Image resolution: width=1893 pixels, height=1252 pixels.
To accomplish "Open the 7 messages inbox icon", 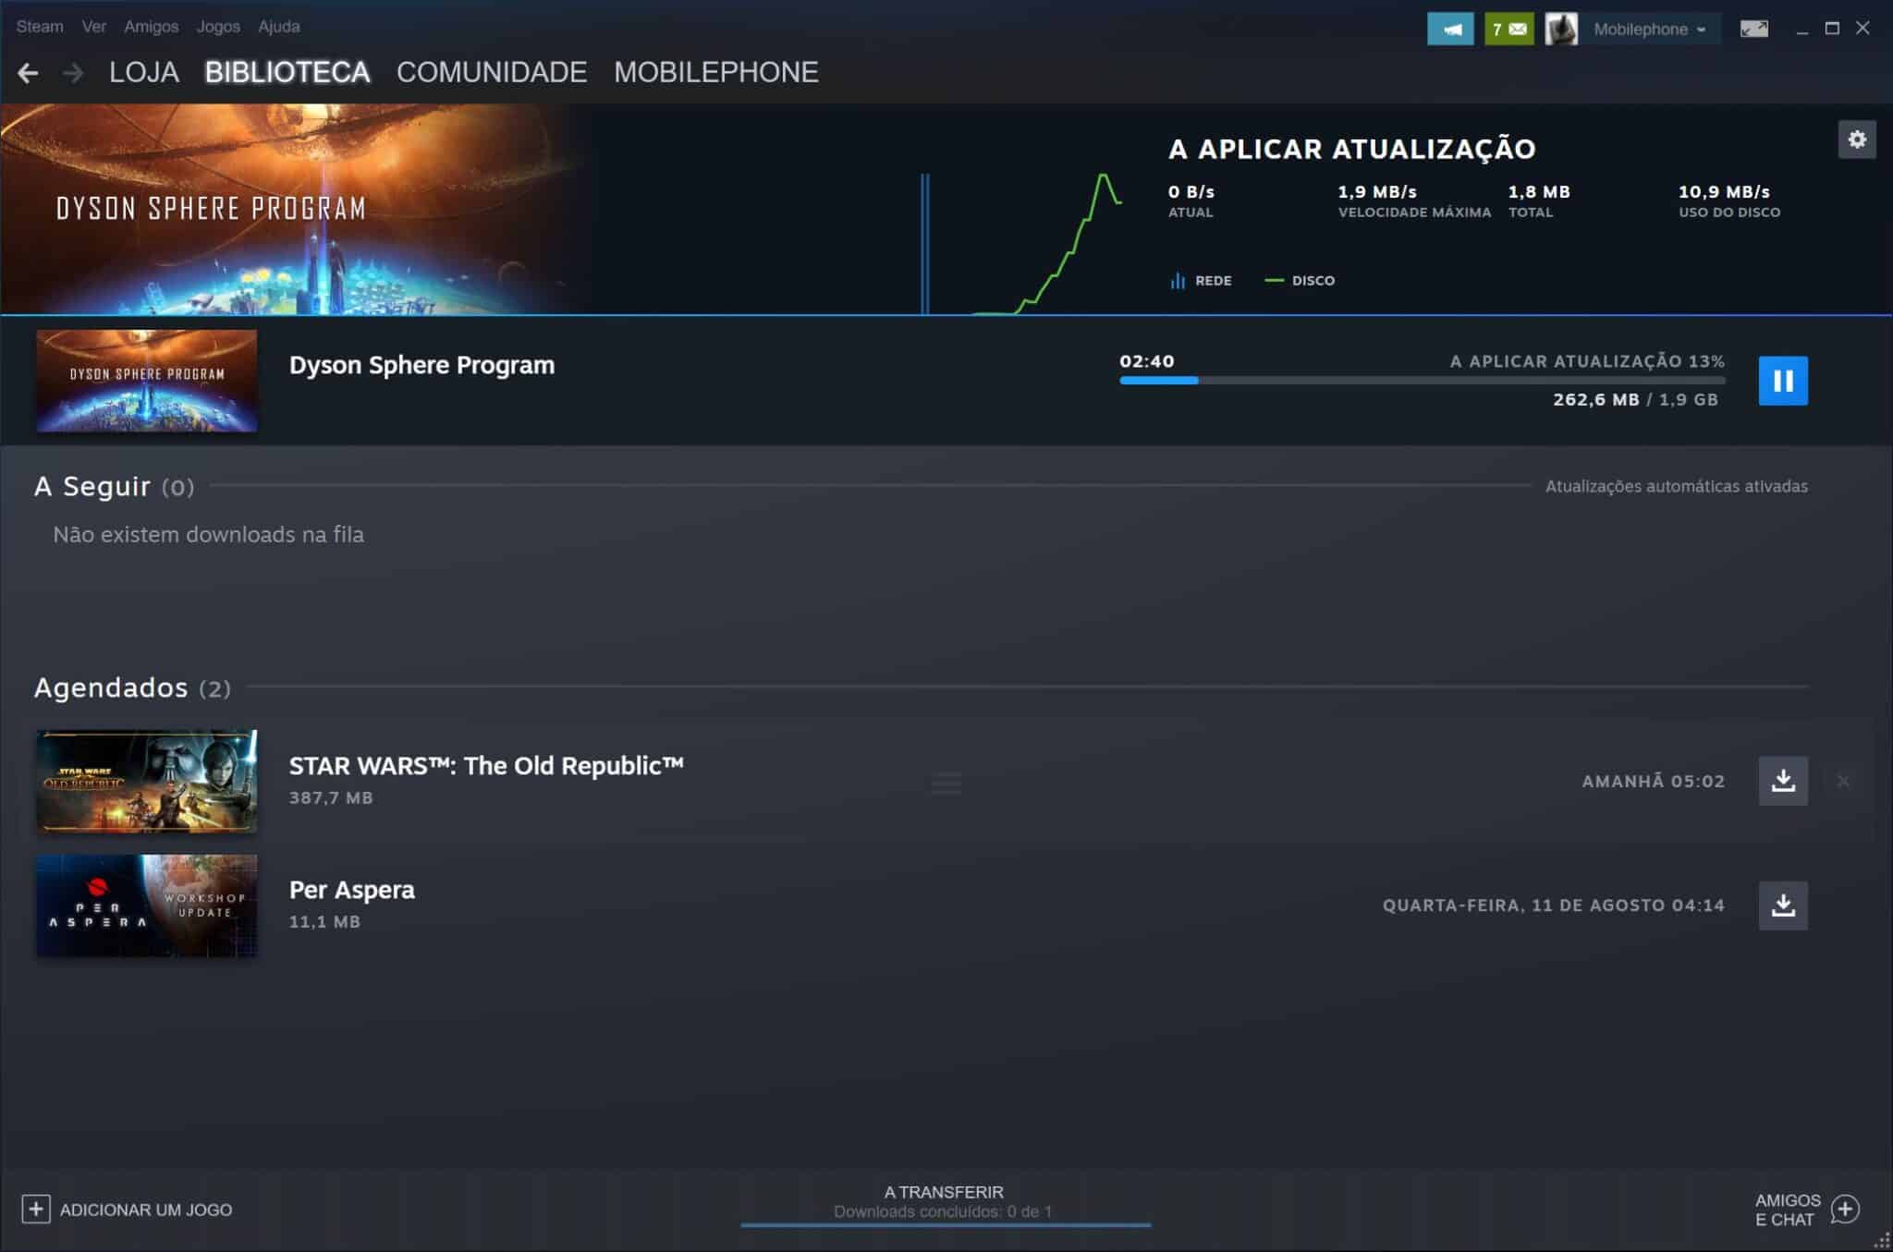I will coord(1508,29).
